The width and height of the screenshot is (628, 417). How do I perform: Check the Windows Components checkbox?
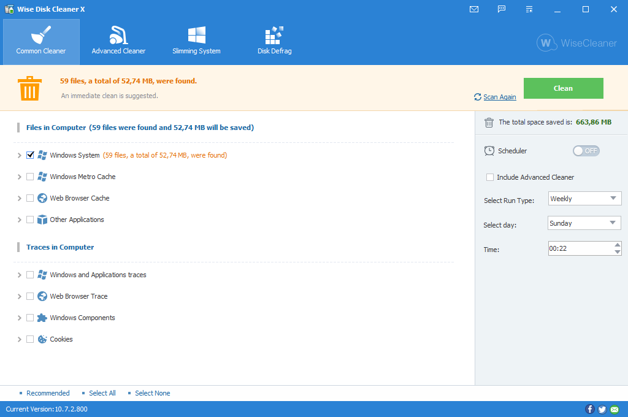30,318
